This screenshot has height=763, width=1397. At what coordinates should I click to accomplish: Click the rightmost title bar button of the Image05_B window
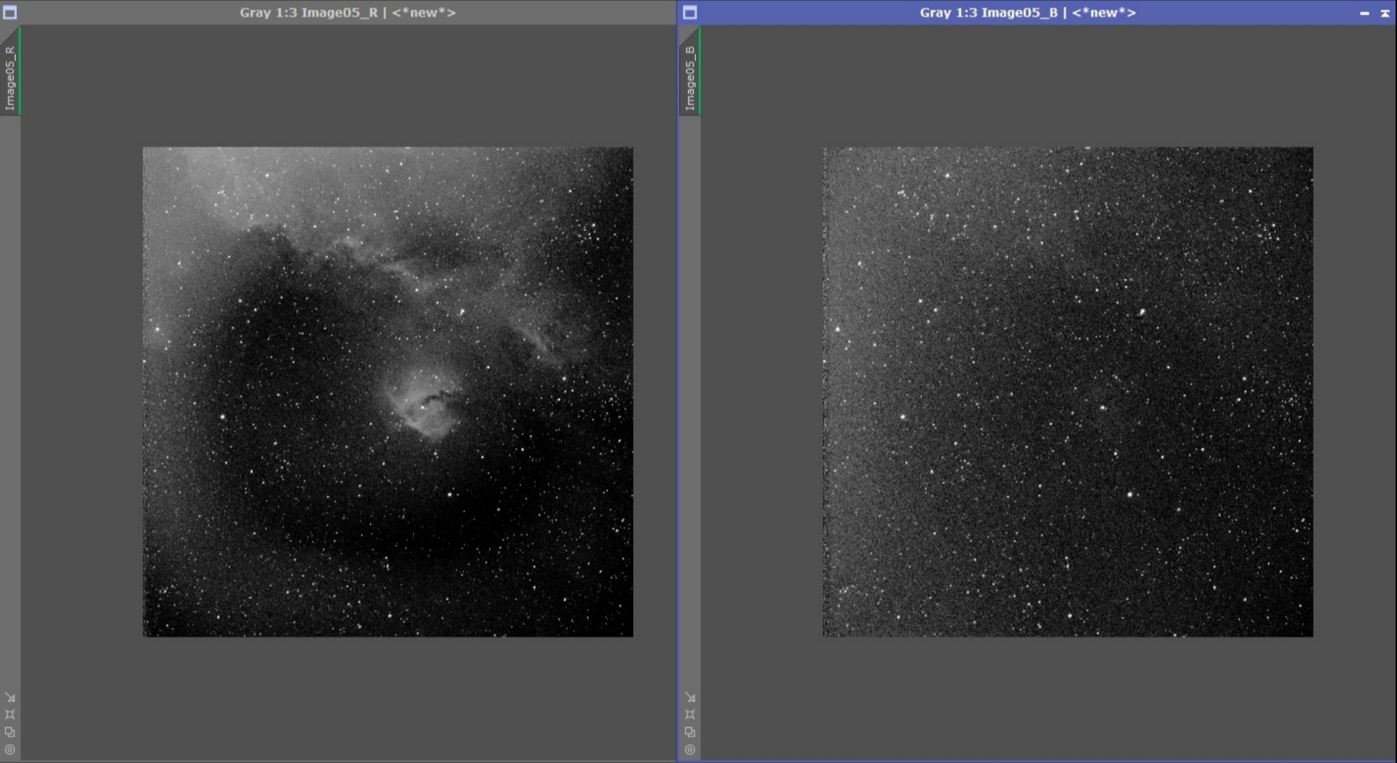tap(1385, 13)
